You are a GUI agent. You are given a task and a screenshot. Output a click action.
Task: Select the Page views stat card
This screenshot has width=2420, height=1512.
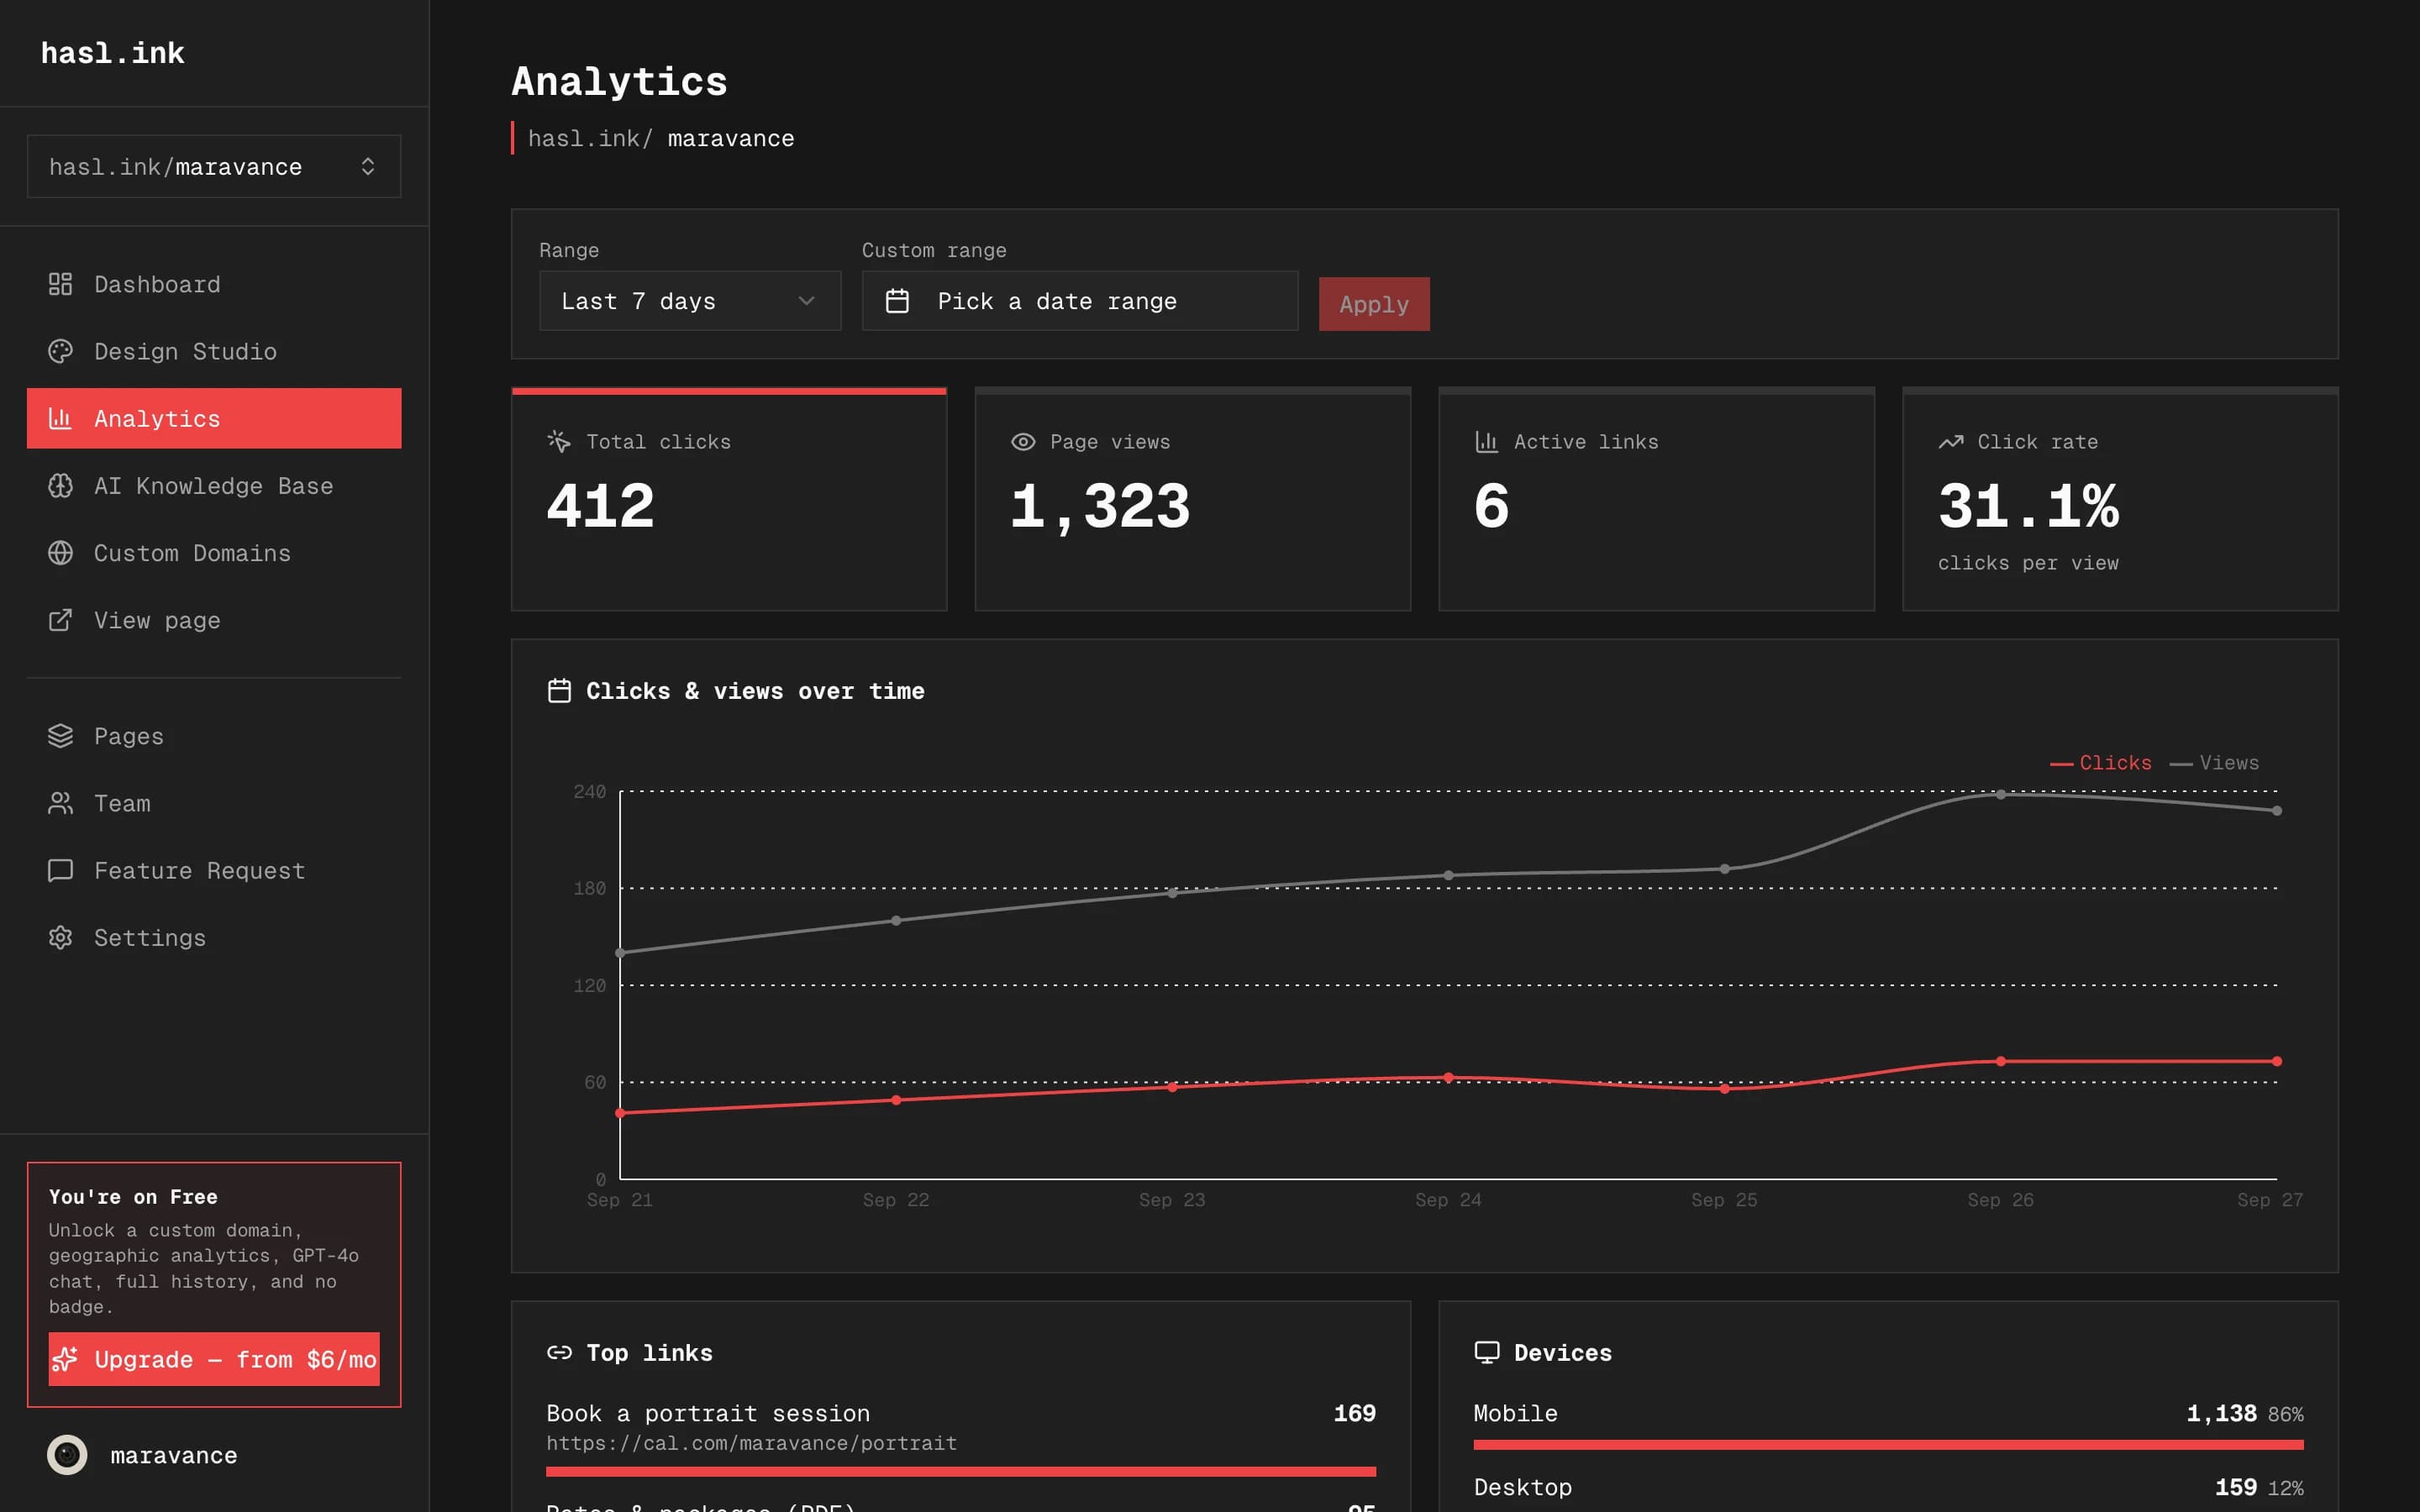pos(1193,499)
